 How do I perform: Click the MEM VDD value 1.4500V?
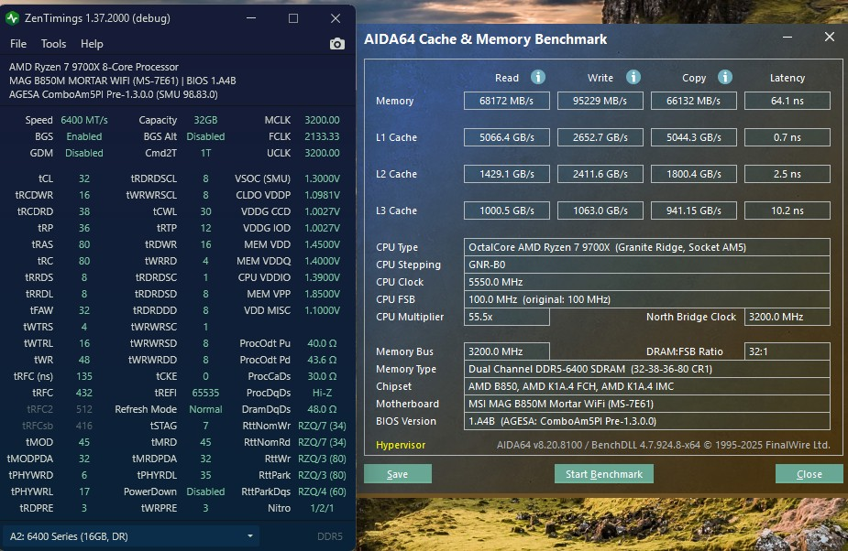322,244
